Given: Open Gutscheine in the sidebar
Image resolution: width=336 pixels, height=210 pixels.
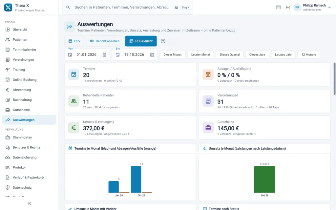Looking at the screenshot, I should pyautogui.click(x=29, y=110).
